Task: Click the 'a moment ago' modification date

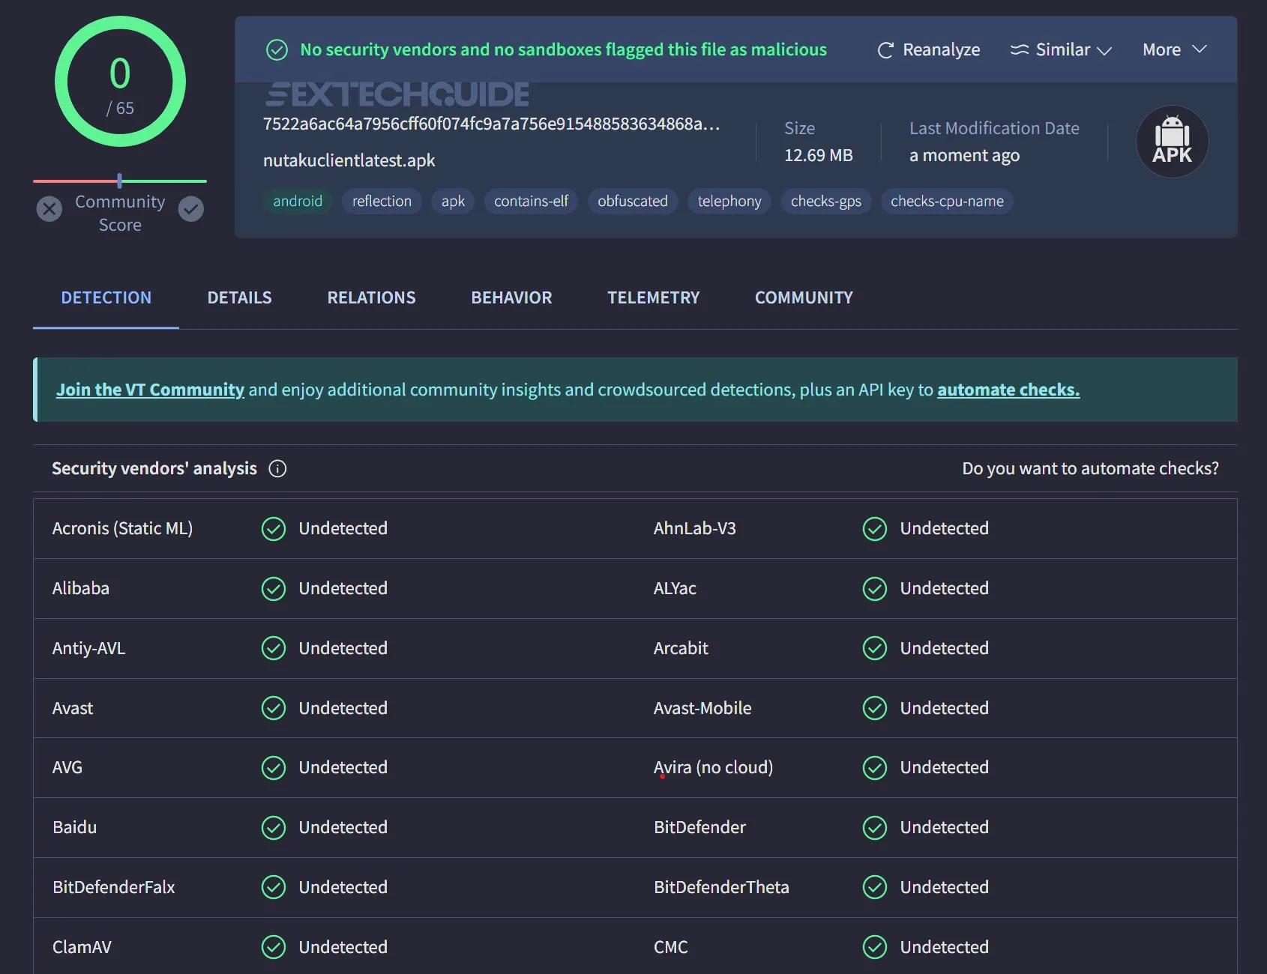Action: click(x=964, y=155)
